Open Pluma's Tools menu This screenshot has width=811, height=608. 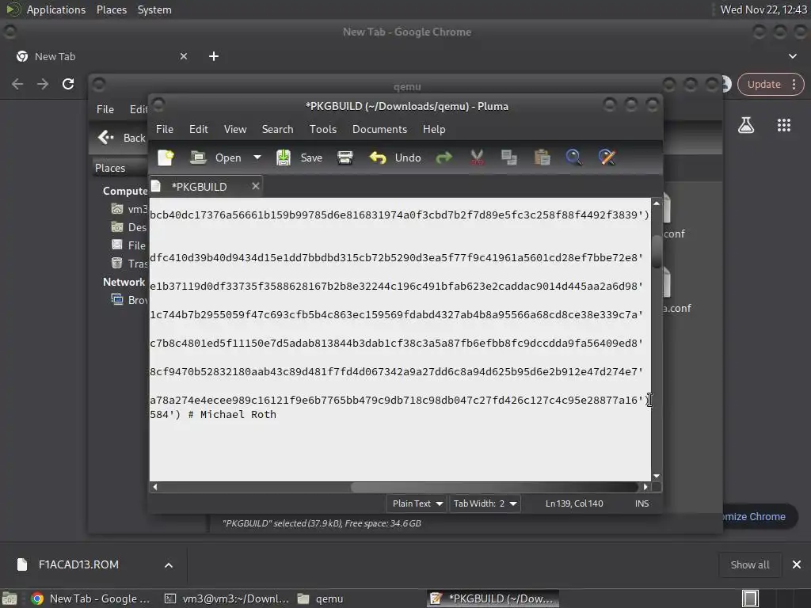coord(323,129)
